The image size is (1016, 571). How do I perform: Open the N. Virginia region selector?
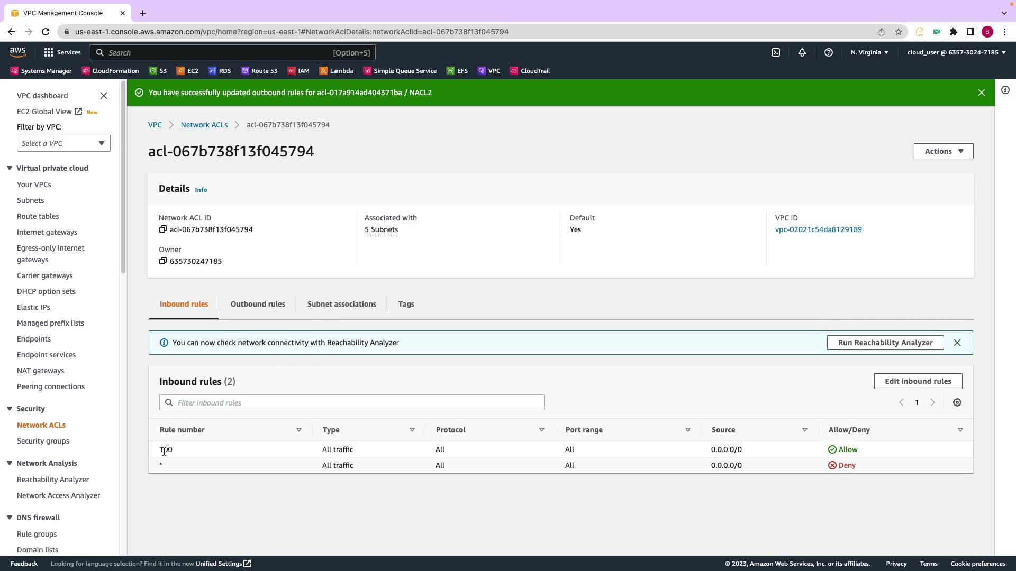pyautogui.click(x=869, y=52)
